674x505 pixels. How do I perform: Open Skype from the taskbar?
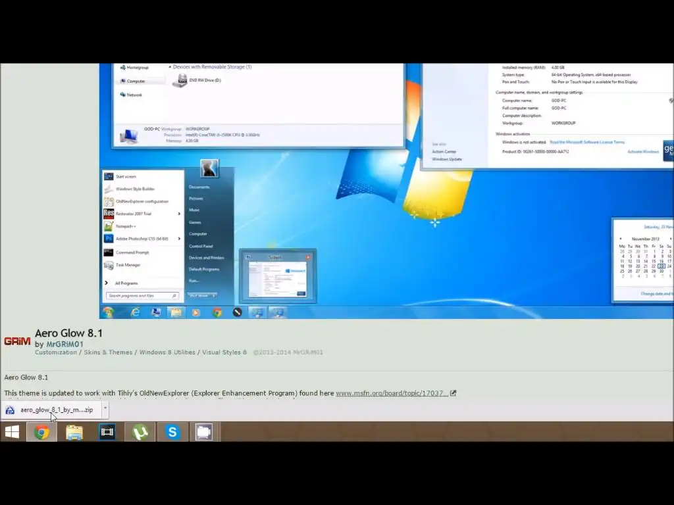pos(172,431)
